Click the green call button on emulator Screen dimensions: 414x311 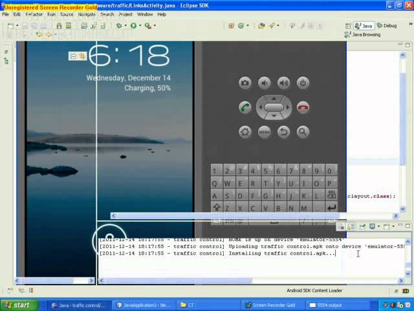(x=245, y=108)
